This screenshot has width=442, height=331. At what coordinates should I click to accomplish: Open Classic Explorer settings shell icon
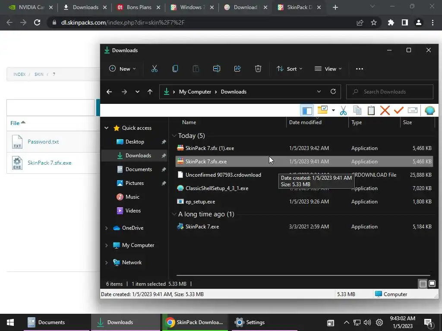[429, 110]
